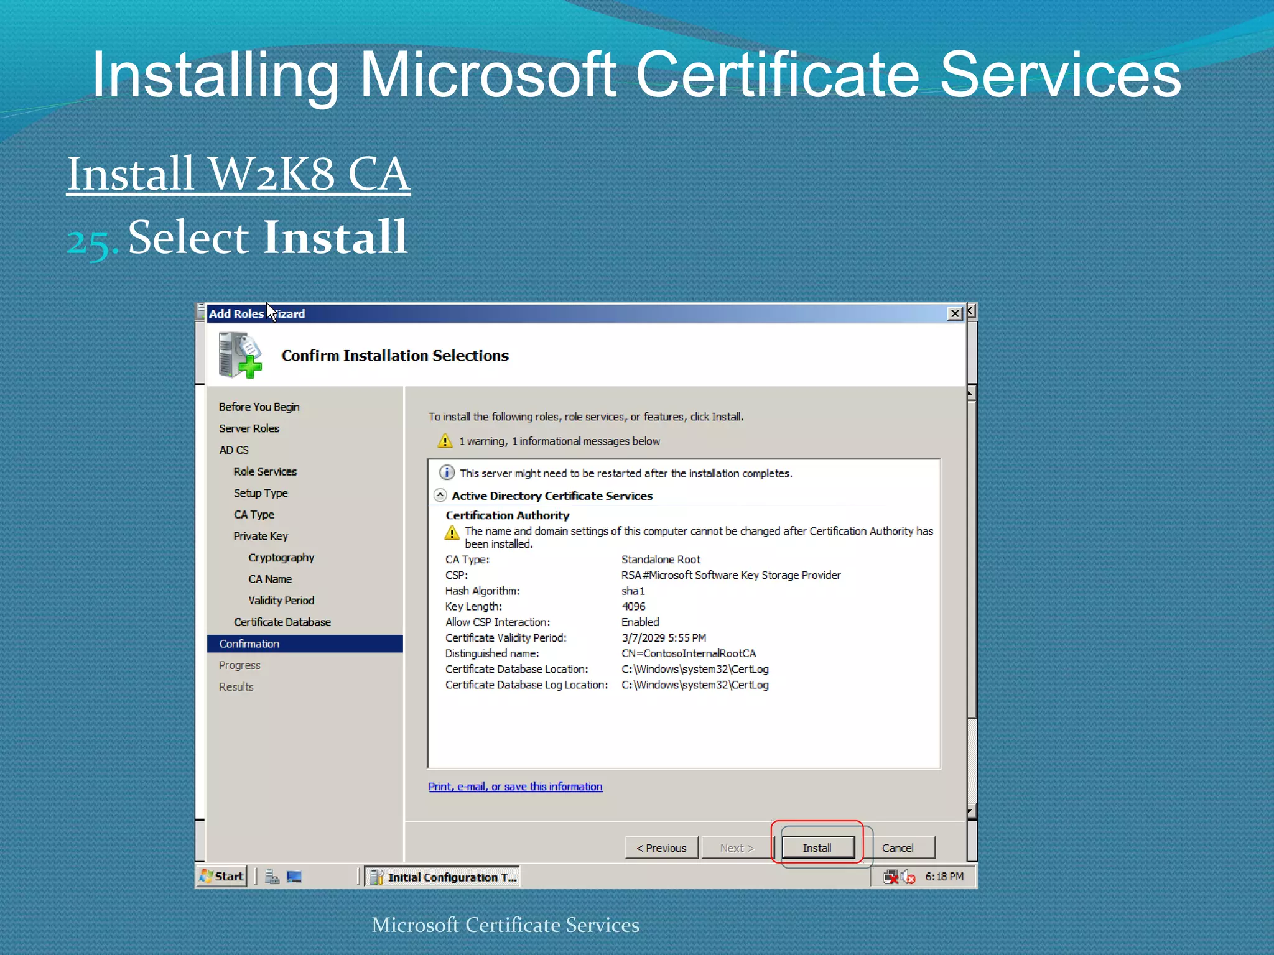The width and height of the screenshot is (1274, 955).
Task: Open the Setup Type step
Action: point(261,493)
